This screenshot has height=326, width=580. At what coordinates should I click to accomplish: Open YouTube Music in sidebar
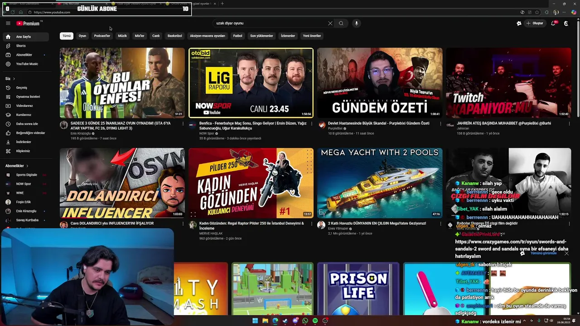(25, 64)
